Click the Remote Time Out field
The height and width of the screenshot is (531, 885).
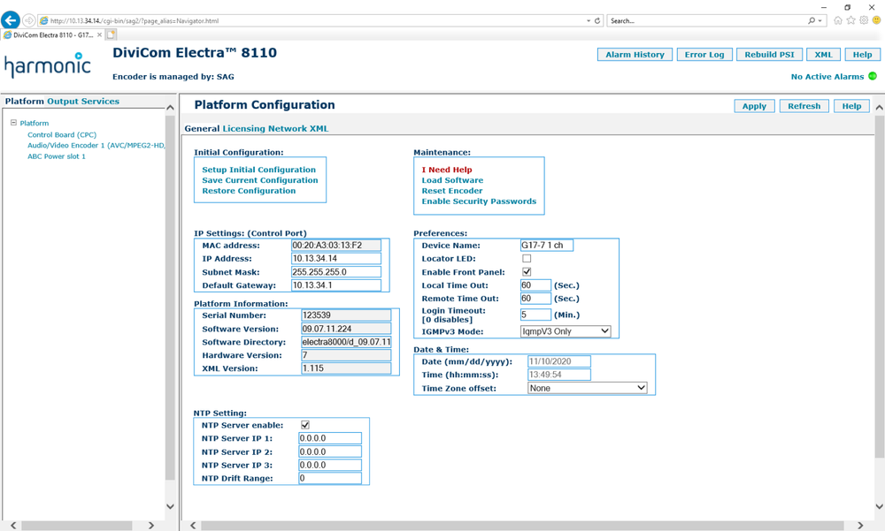click(535, 299)
